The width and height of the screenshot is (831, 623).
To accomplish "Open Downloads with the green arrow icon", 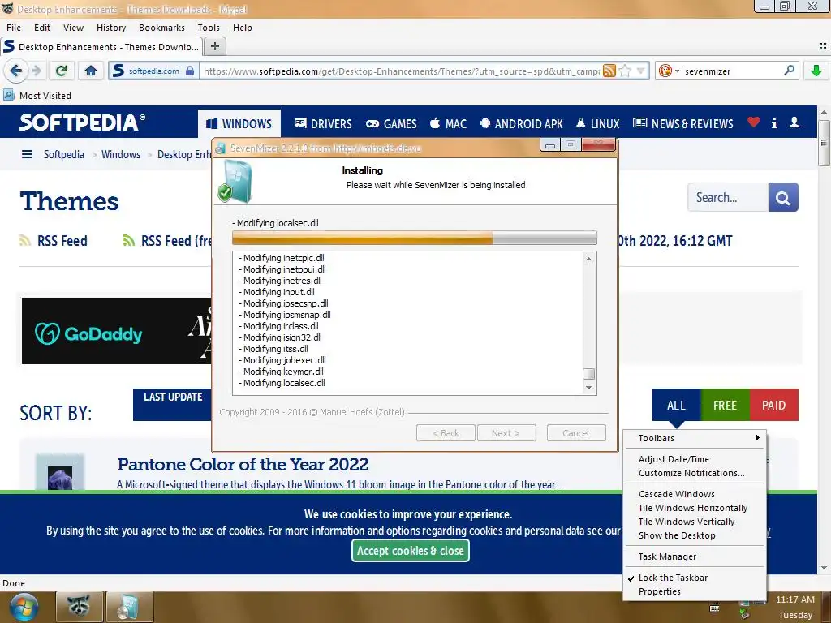I will point(816,71).
